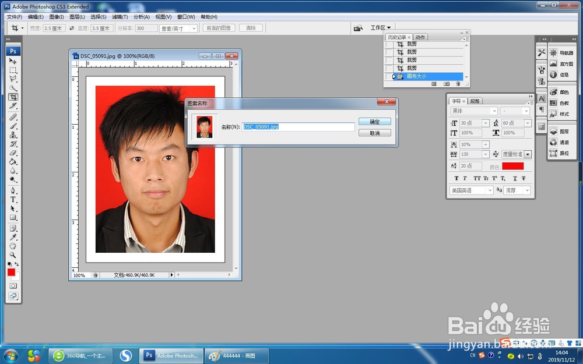This screenshot has height=364, width=583.
Task: Open the font family dropdown (黑体)
Action: (x=494, y=111)
